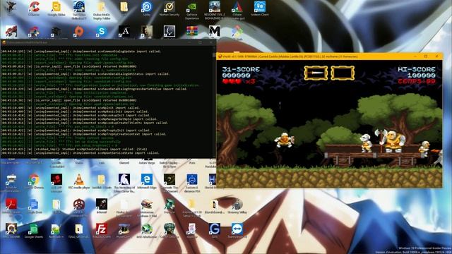
Task: Click the jumping knight player character
Action: pos(284,140)
